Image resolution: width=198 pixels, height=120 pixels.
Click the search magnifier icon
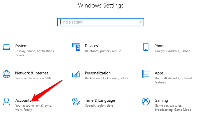point(140,22)
